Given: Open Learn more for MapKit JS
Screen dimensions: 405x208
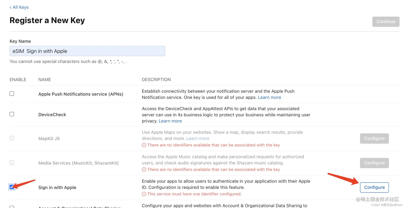Looking at the screenshot, I should coord(198,138).
